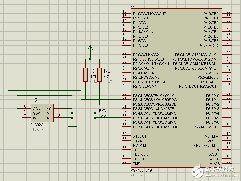Click pin P1.4/SMCLK on U1
The width and height of the screenshot is (241, 181).
pyautogui.click(x=143, y=32)
